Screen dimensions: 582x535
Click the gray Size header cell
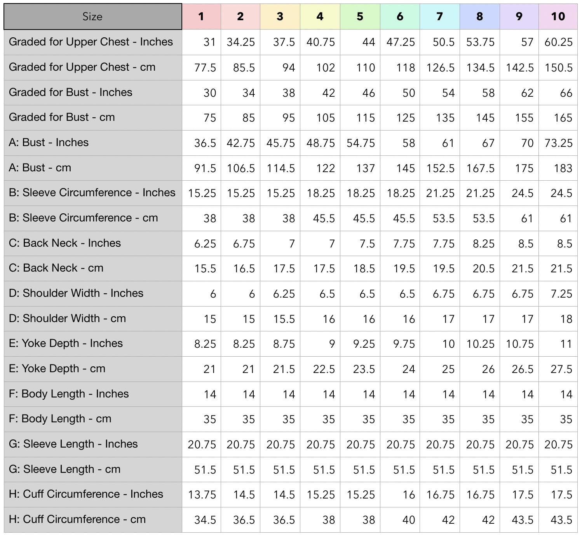click(92, 17)
